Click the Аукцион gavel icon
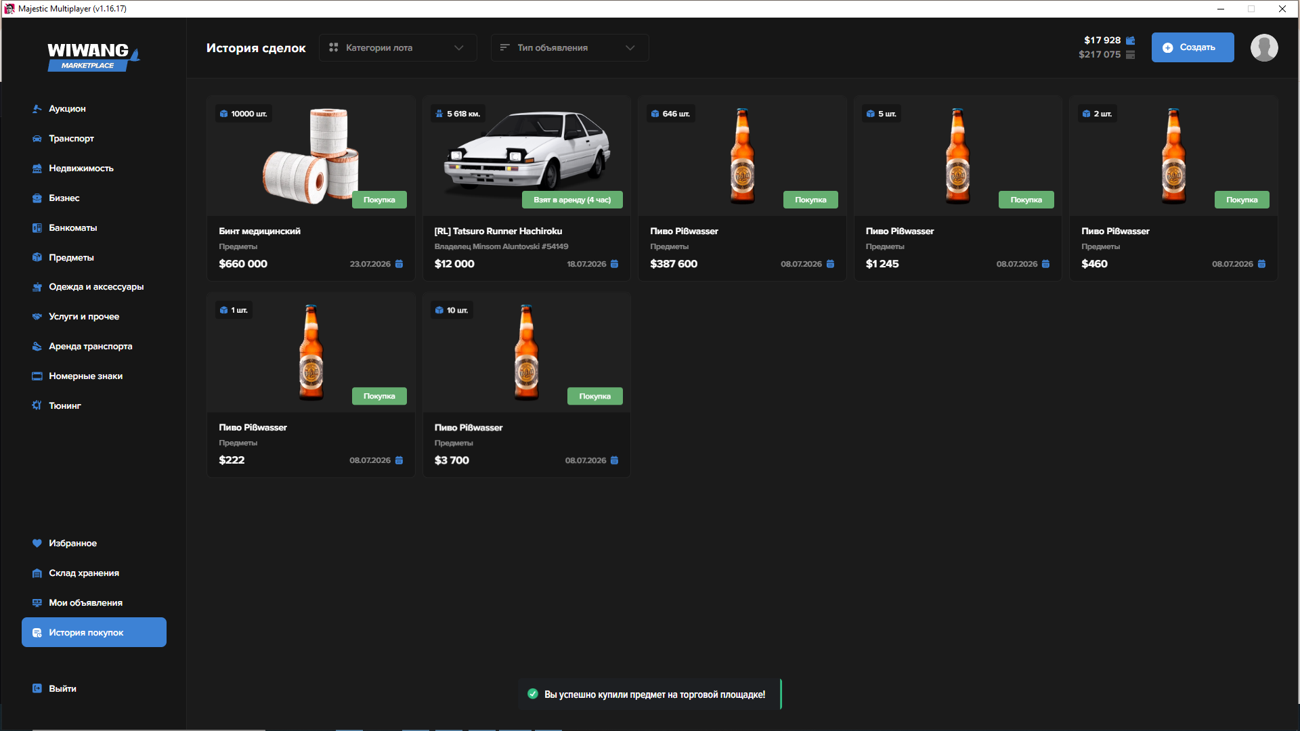The height and width of the screenshot is (731, 1300). click(37, 109)
